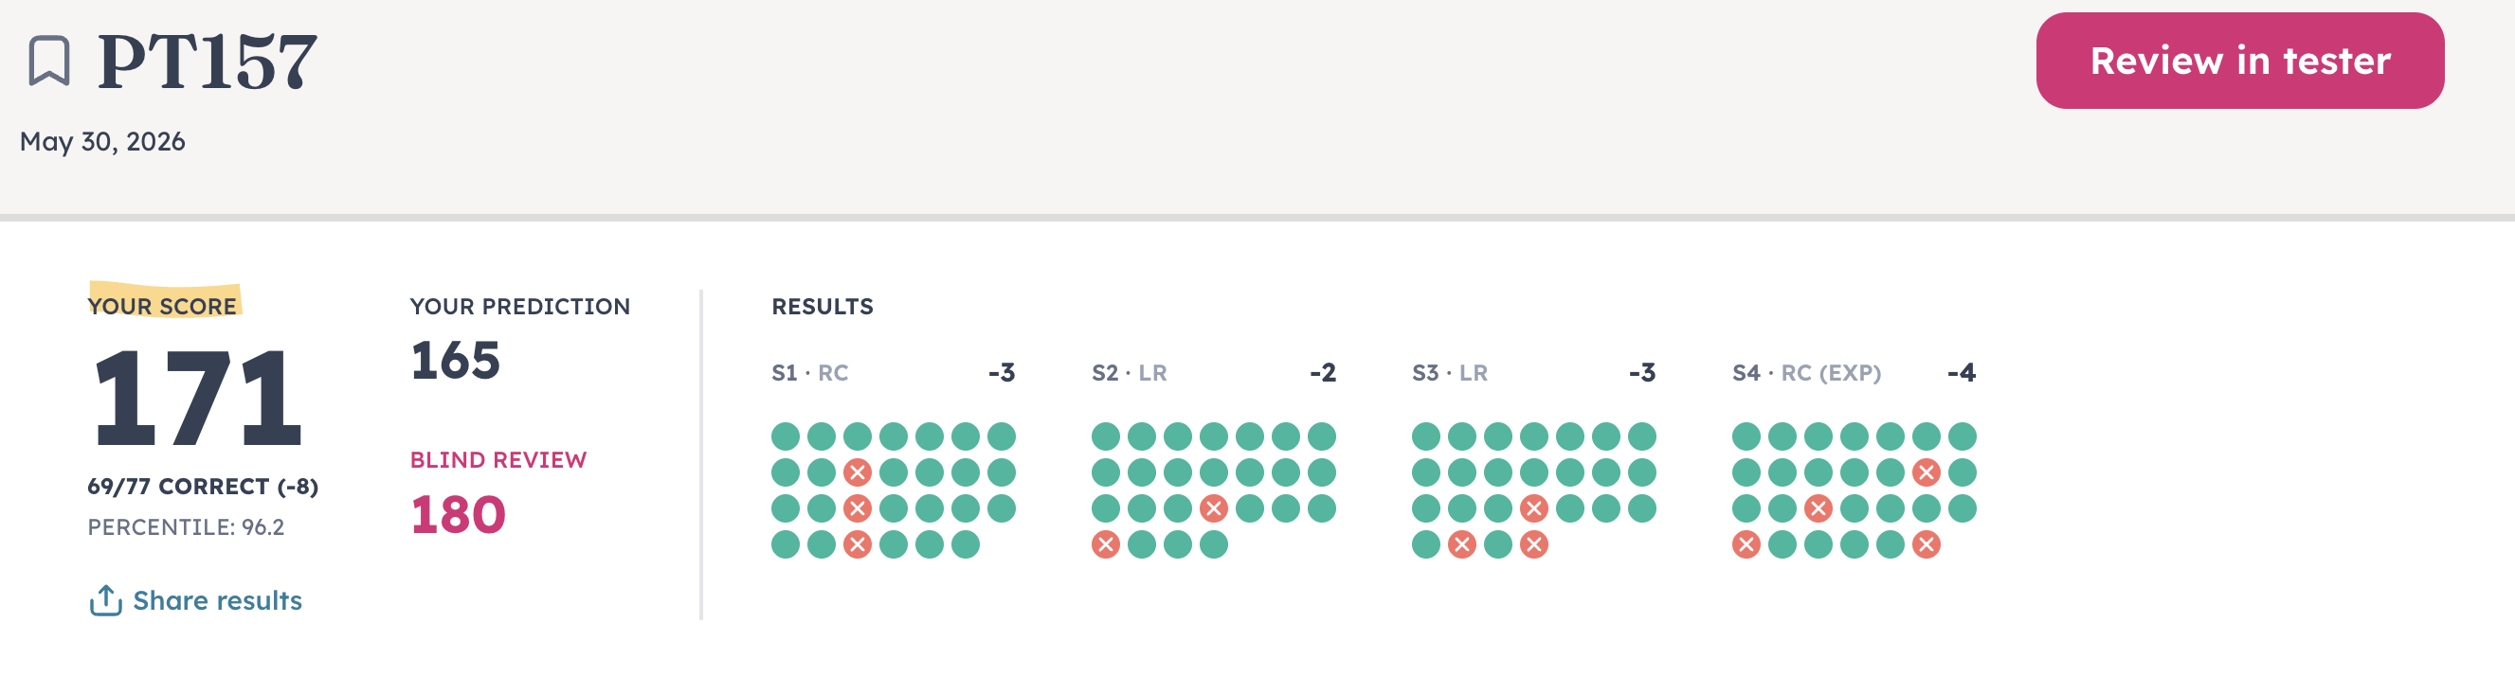Open the wrong question in S3 third row
Screen dimensions: 2515x676
point(1534,508)
